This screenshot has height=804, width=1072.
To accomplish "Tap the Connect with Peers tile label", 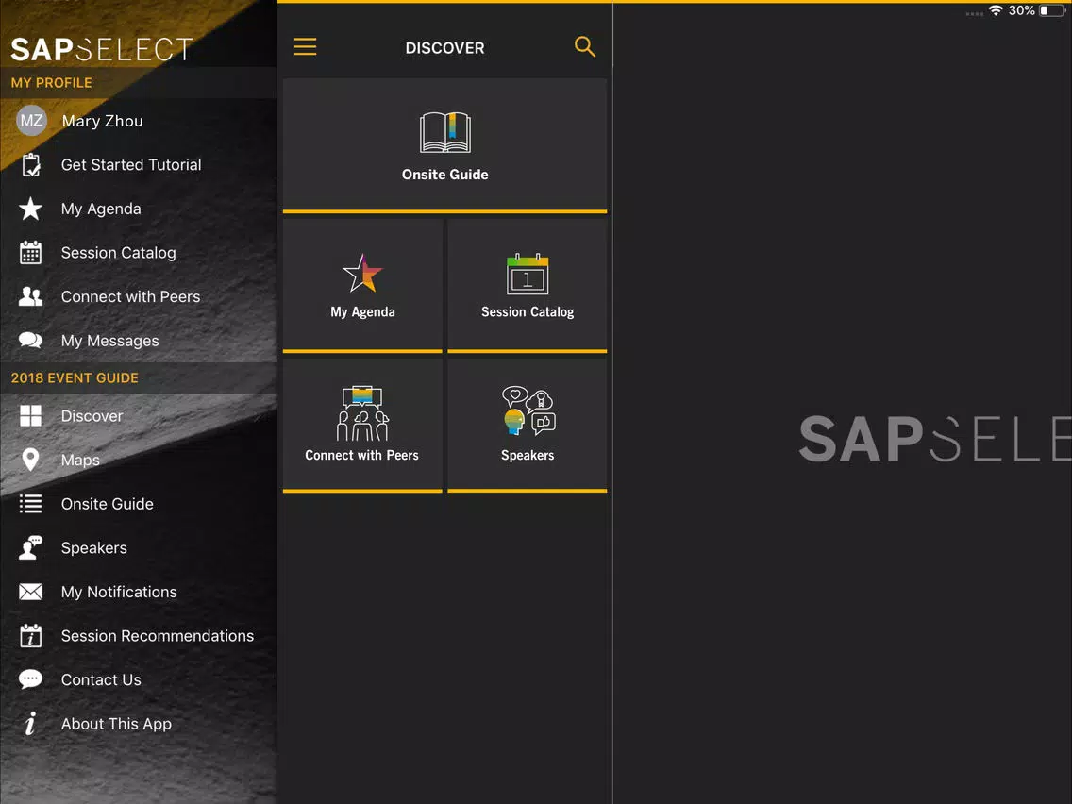I will (x=361, y=456).
